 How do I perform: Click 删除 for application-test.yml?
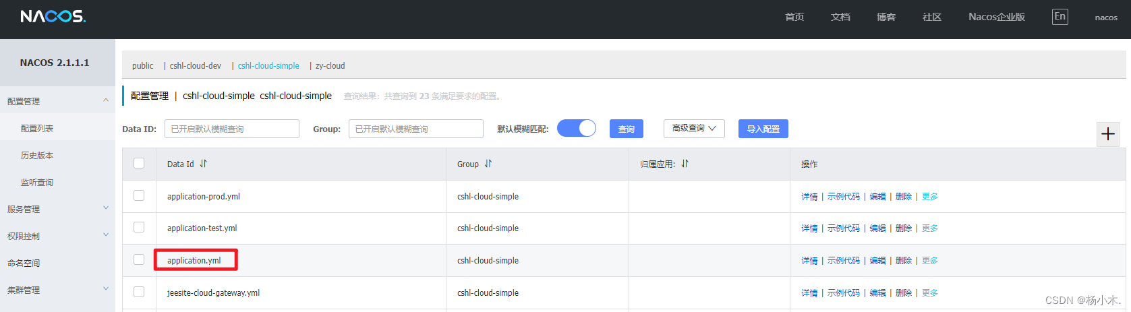(x=904, y=228)
